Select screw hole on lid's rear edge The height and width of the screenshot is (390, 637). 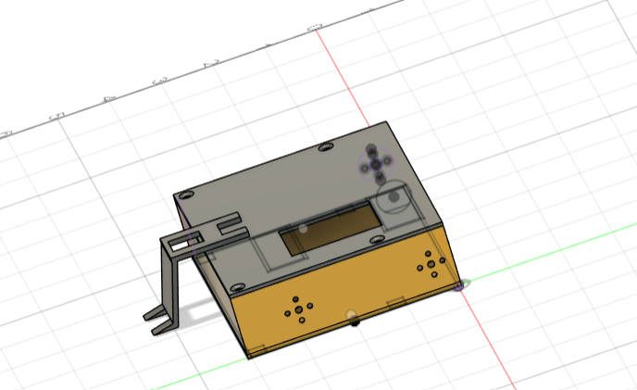(326, 147)
